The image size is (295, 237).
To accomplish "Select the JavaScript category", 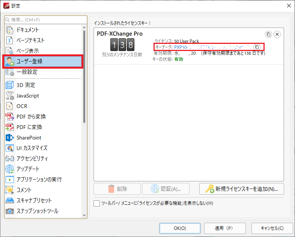I will [x=43, y=96].
